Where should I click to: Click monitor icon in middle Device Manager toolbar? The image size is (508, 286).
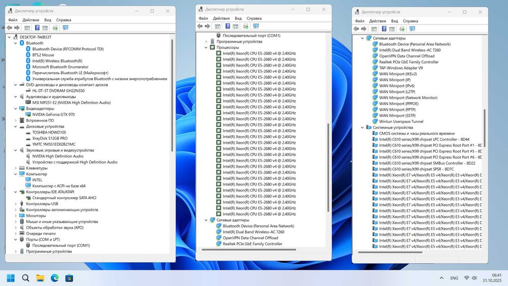pos(256,26)
